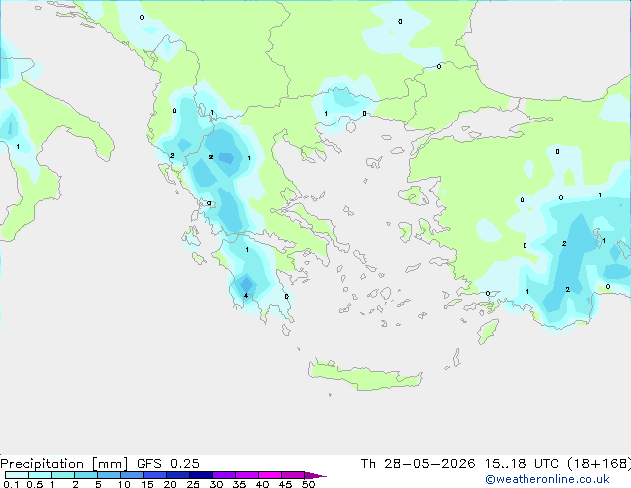This screenshot has width=631, height=488.
Task: Click the island of Rhodes on map
Action: [488, 331]
